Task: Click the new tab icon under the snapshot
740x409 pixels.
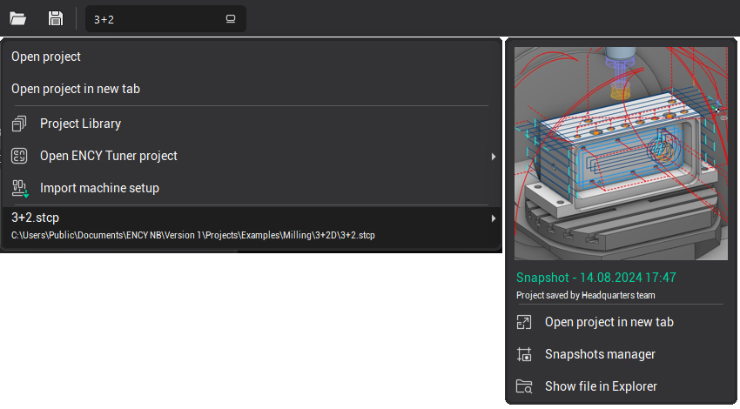Action: [x=523, y=322]
